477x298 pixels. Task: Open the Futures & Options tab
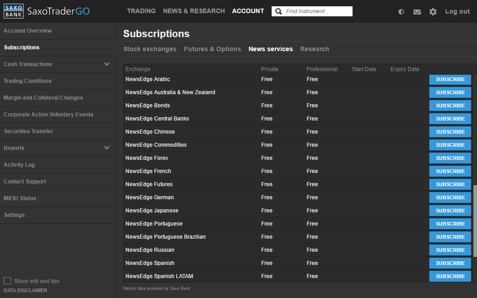(x=212, y=49)
